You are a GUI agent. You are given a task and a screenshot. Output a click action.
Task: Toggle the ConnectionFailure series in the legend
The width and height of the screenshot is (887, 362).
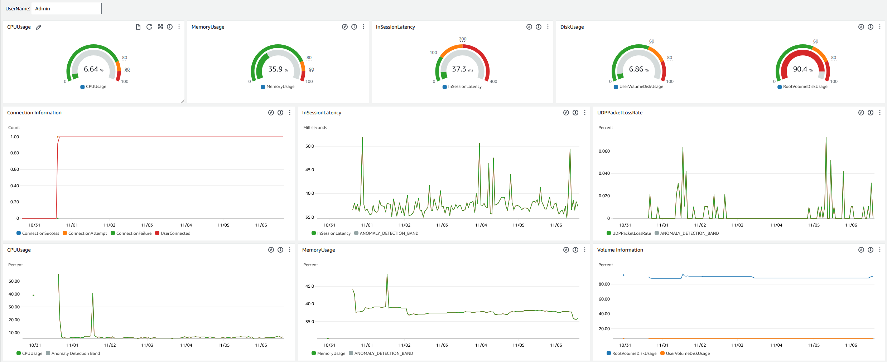pos(131,233)
